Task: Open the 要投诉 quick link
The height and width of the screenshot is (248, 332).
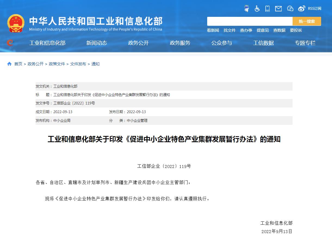Action: [296, 30]
